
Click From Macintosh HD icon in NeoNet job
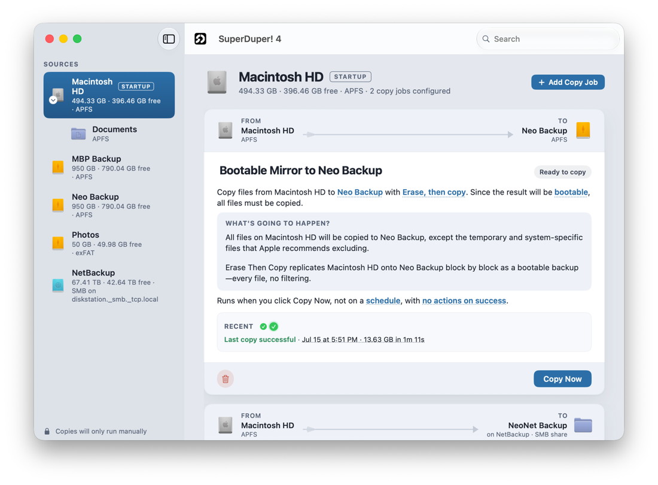[x=226, y=425]
